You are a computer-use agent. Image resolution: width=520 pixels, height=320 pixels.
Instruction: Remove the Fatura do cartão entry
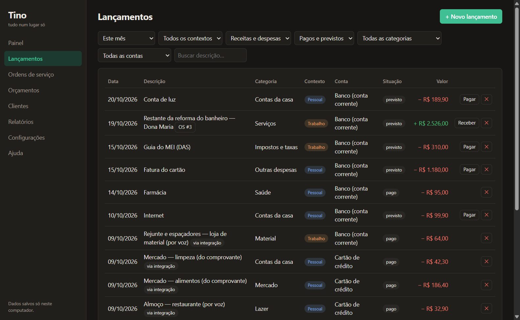coord(486,170)
